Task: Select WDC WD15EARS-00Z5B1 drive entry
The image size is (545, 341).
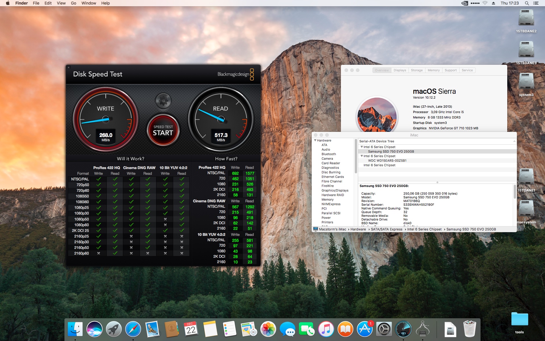Action: pyautogui.click(x=387, y=161)
